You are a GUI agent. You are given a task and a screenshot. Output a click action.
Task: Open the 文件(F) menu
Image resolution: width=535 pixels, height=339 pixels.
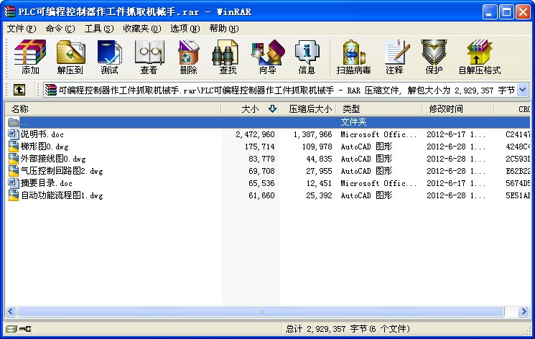tap(22, 29)
